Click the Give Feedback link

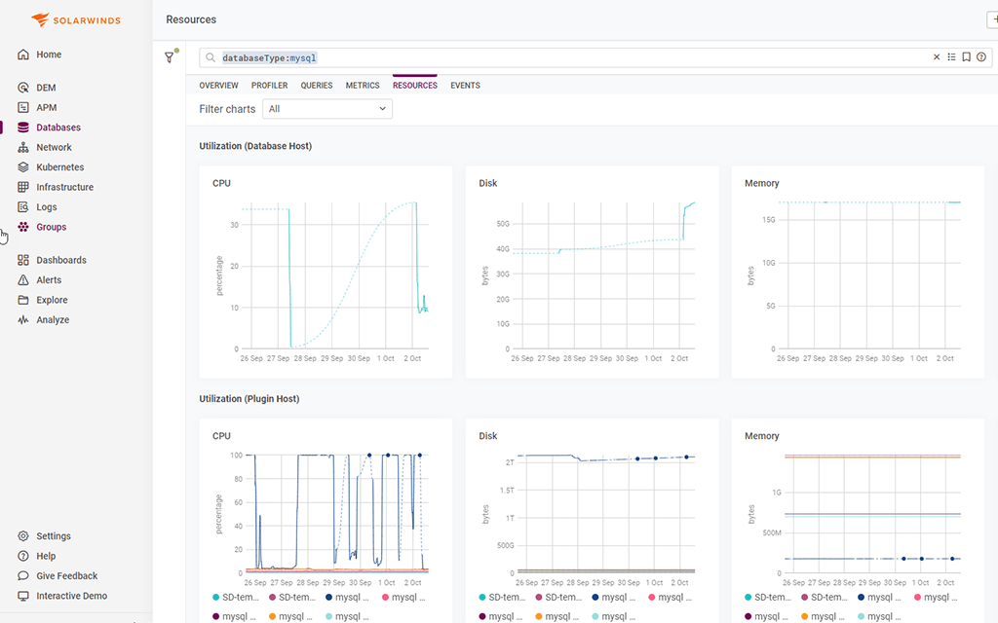point(66,575)
